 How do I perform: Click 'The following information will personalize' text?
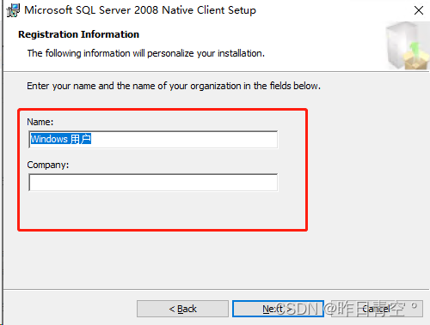click(x=146, y=53)
